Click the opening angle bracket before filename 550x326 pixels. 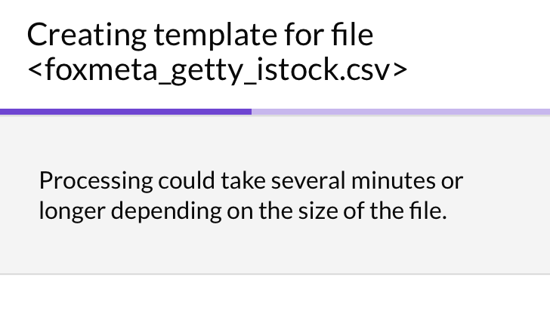click(35, 70)
